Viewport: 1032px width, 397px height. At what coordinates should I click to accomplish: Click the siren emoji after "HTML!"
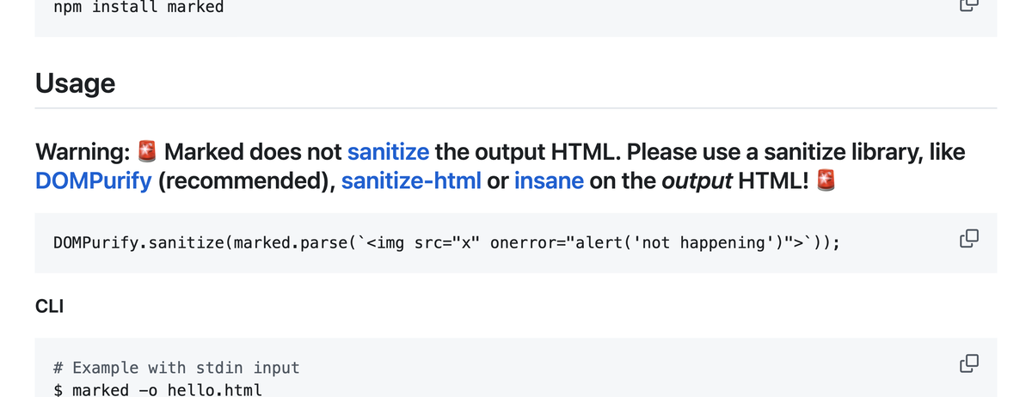tap(826, 180)
